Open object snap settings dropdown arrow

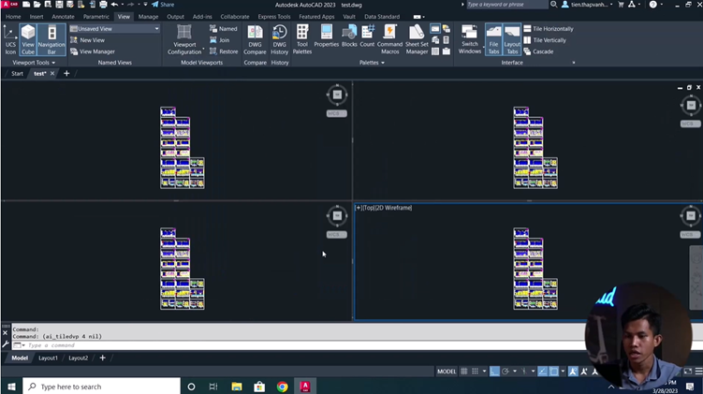coord(563,372)
